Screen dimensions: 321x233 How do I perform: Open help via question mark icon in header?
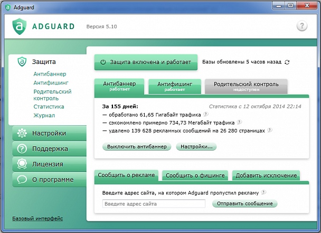[302, 26]
